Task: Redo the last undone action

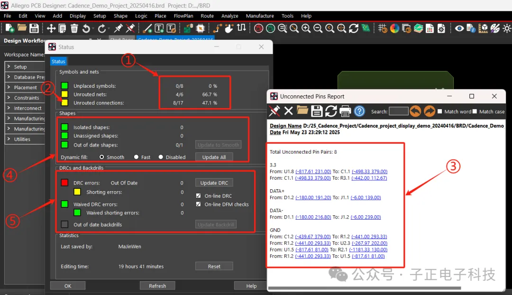Action: click(102, 28)
